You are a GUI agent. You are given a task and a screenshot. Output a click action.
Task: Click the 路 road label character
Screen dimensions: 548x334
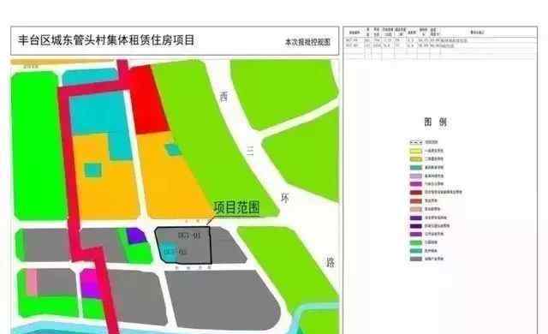pos(331,262)
